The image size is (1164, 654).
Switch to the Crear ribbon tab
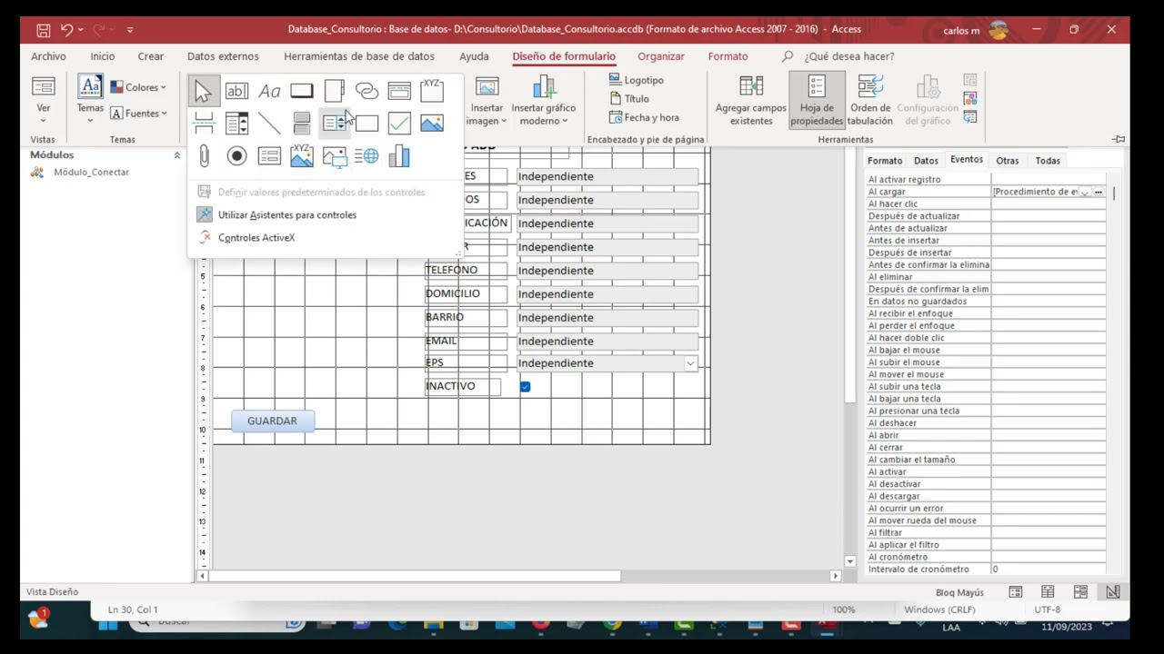(x=151, y=56)
